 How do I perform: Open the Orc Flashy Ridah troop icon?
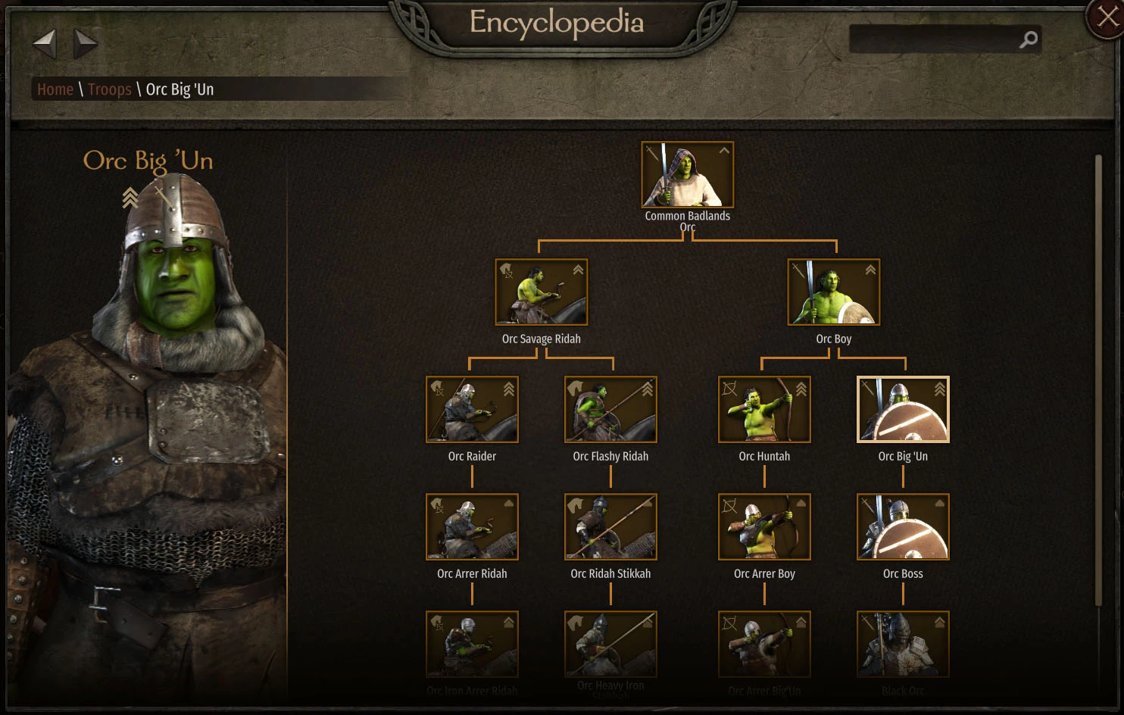(x=610, y=409)
